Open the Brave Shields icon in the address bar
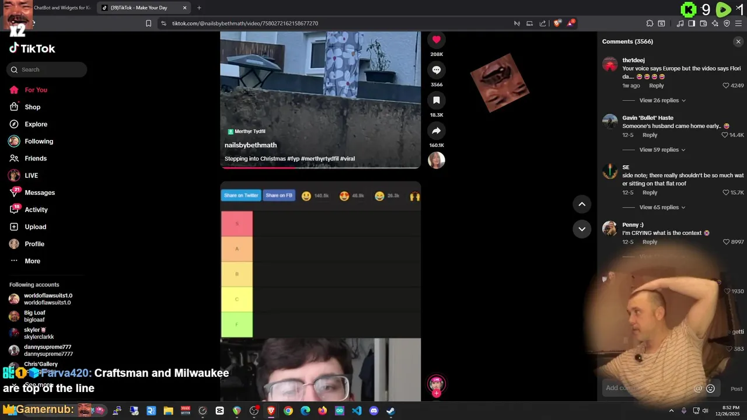The width and height of the screenshot is (747, 420). coord(557,23)
